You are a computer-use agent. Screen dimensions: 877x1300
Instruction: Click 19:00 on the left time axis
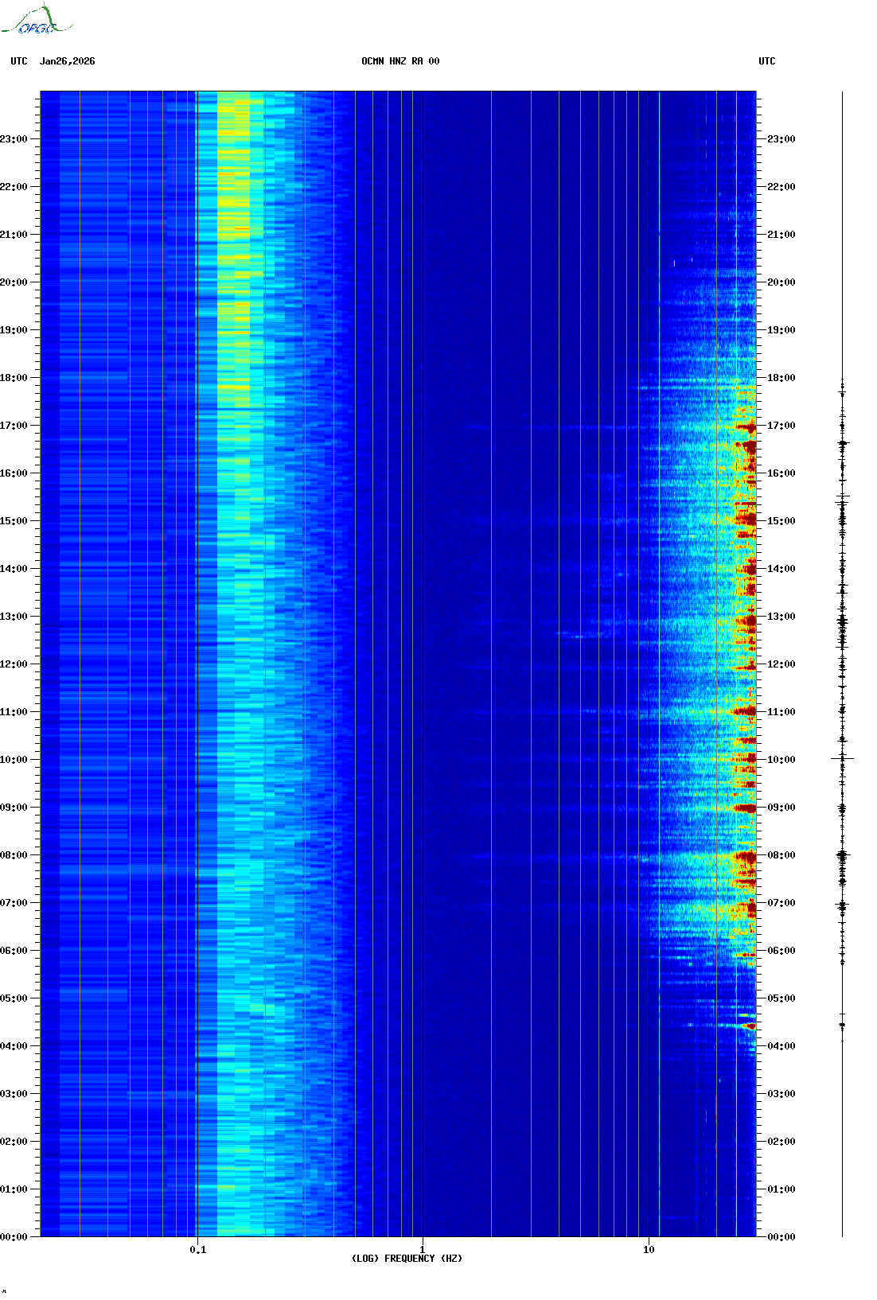(14, 330)
